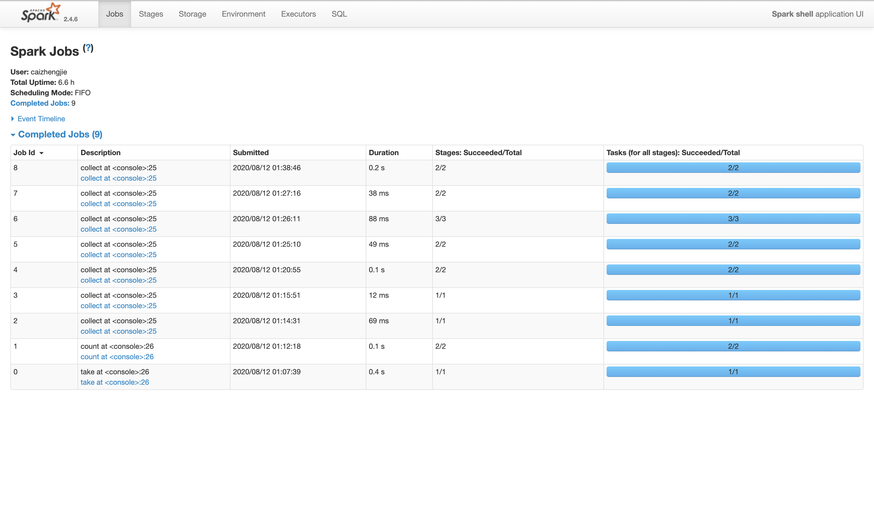Click job 0 task progress bar

click(733, 372)
